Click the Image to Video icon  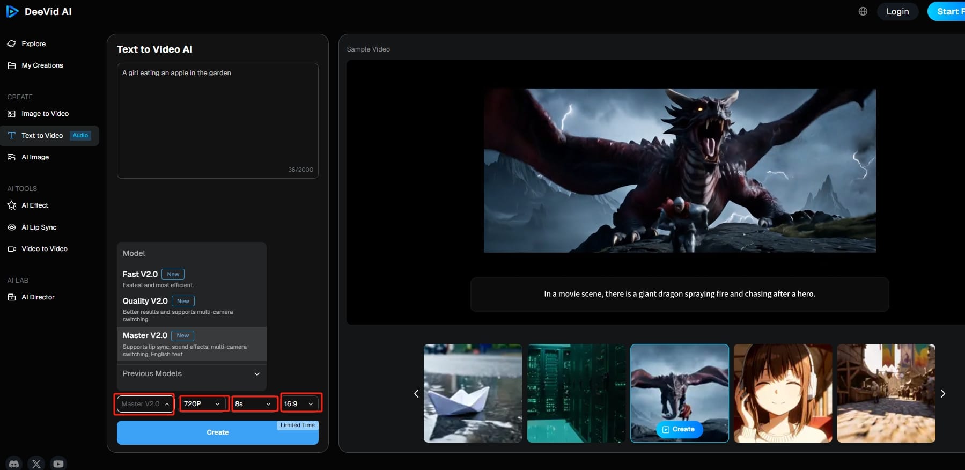12,114
